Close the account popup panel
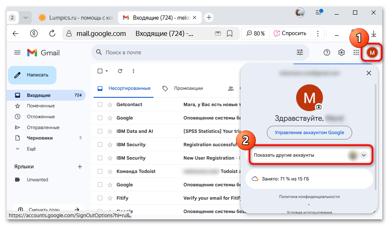 point(369,73)
